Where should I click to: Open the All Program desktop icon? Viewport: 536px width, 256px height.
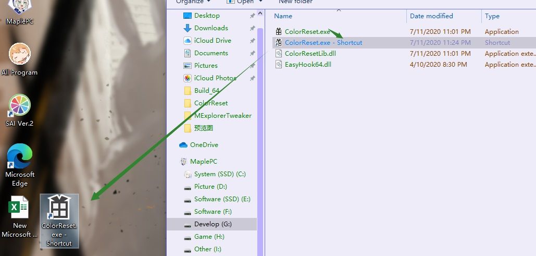click(x=19, y=58)
